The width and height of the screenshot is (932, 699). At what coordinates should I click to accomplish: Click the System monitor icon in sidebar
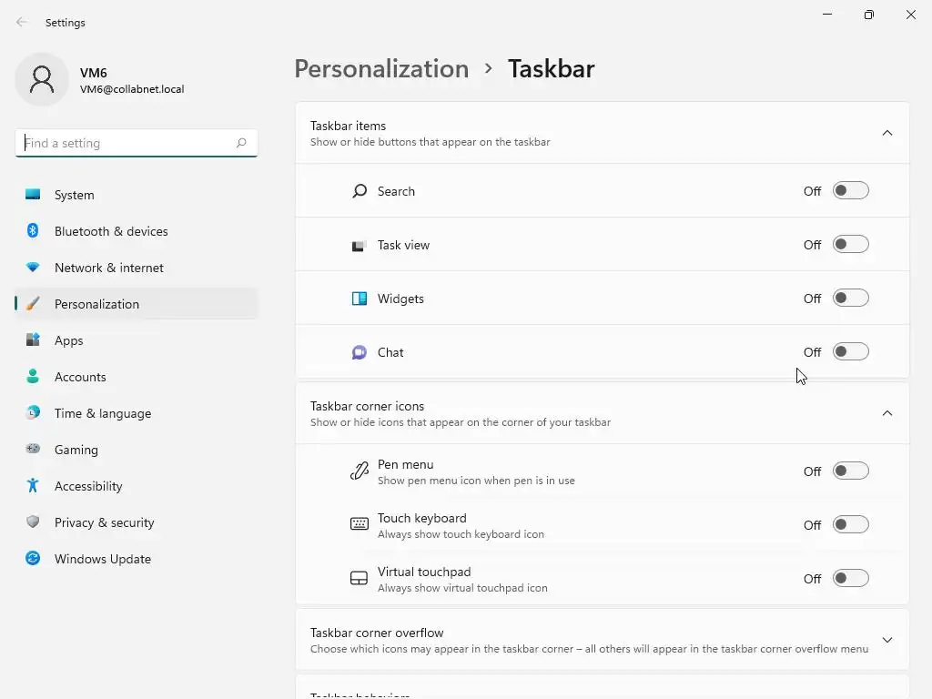33,195
